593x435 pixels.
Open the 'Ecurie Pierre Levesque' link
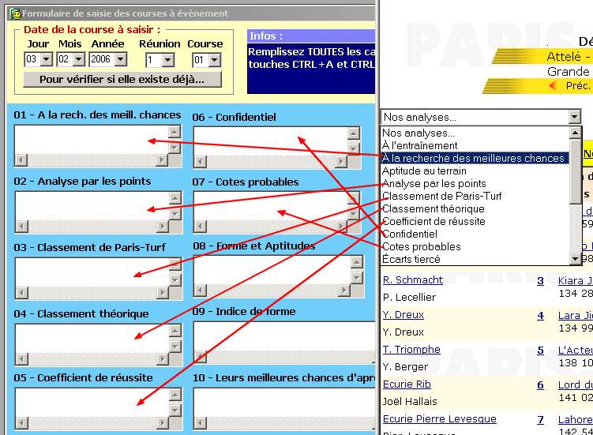[440, 418]
